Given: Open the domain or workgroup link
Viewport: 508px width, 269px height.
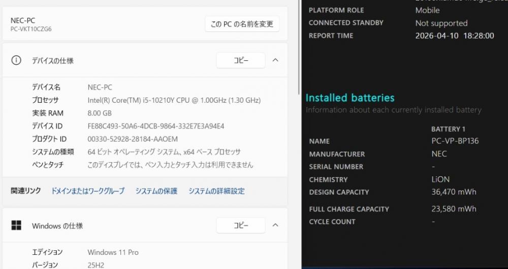Looking at the screenshot, I should tap(88, 191).
